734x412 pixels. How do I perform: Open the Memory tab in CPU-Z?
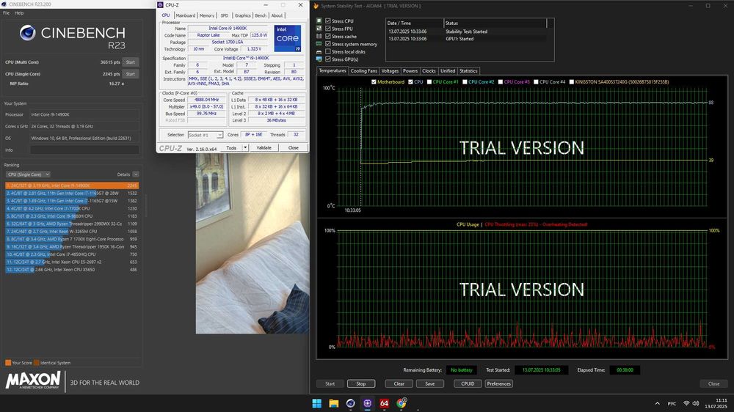pos(207,15)
